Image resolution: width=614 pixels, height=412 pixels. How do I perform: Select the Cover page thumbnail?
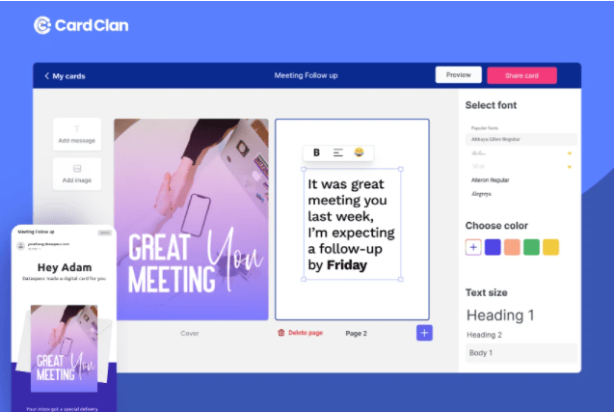click(191, 219)
